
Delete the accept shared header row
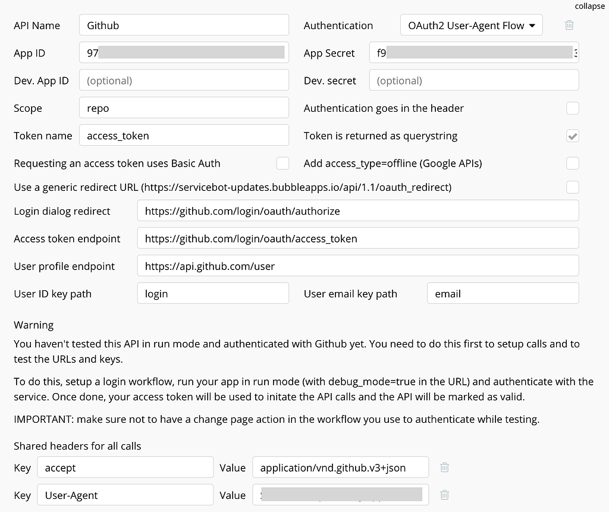pyautogui.click(x=444, y=467)
